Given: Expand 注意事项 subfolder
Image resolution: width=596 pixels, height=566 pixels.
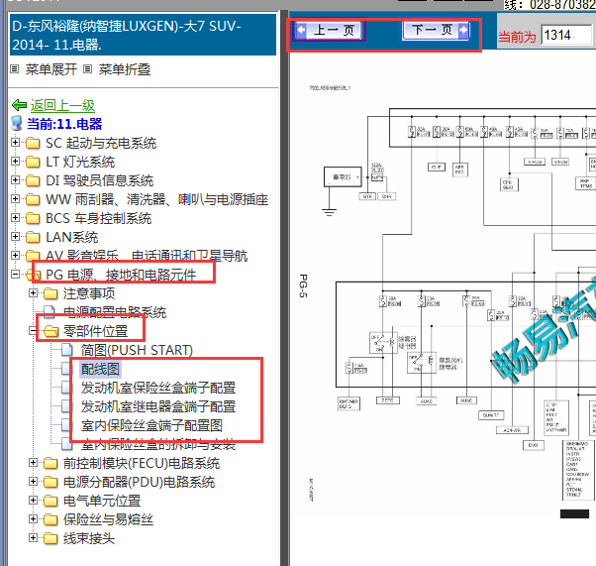Looking at the screenshot, I should [33, 292].
